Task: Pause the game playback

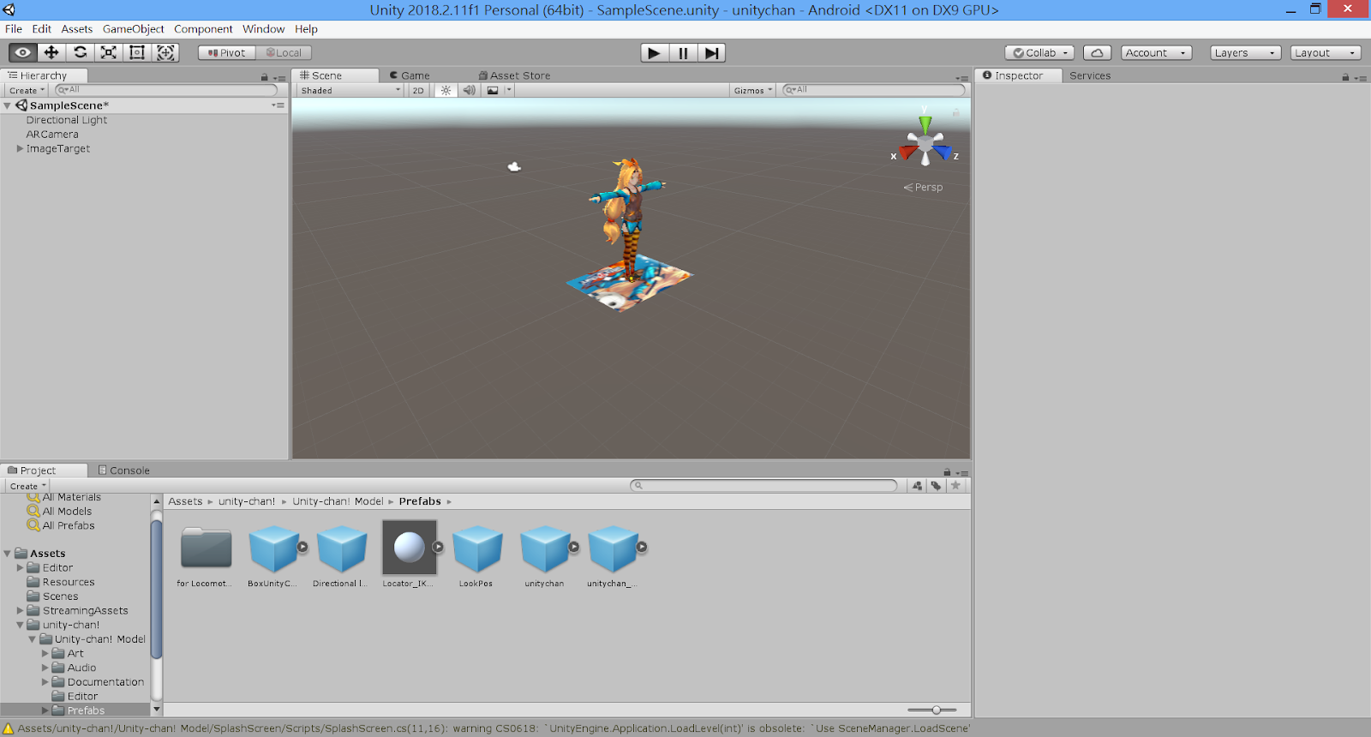Action: (x=683, y=53)
